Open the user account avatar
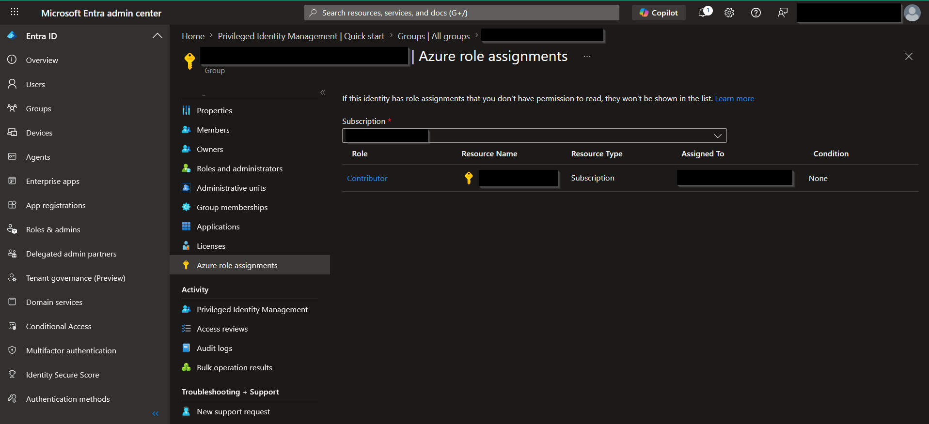Screen dimensions: 929x424 [912, 13]
